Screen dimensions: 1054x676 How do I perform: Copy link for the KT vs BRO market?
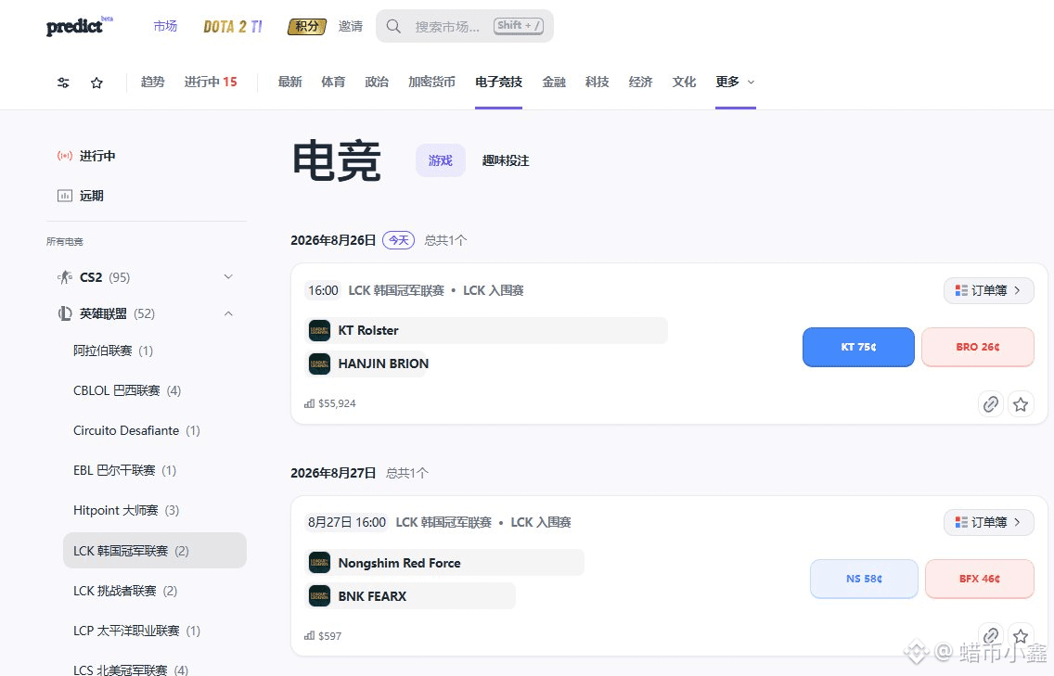[x=991, y=404]
